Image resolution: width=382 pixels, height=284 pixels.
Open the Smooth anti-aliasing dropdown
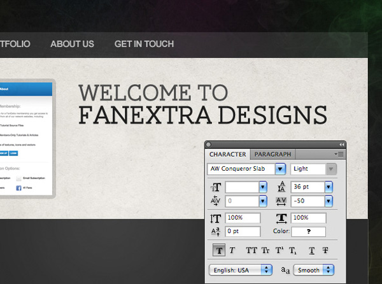[313, 270]
